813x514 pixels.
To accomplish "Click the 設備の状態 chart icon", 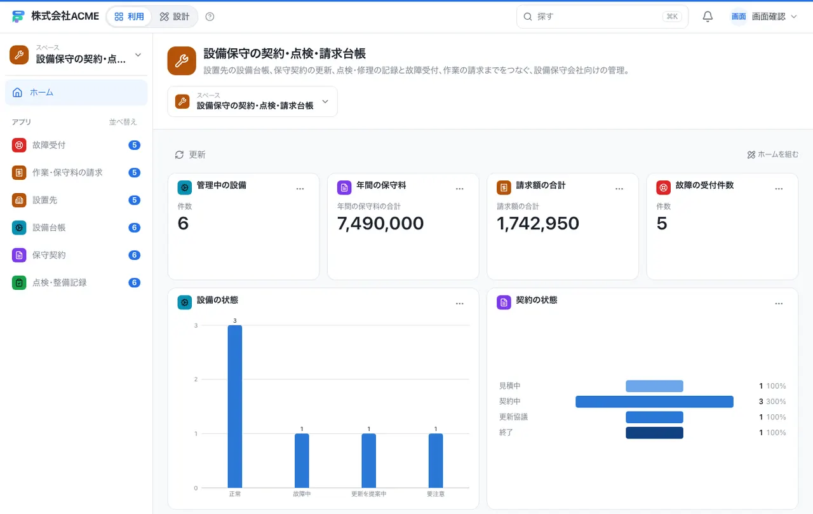I will (x=184, y=302).
